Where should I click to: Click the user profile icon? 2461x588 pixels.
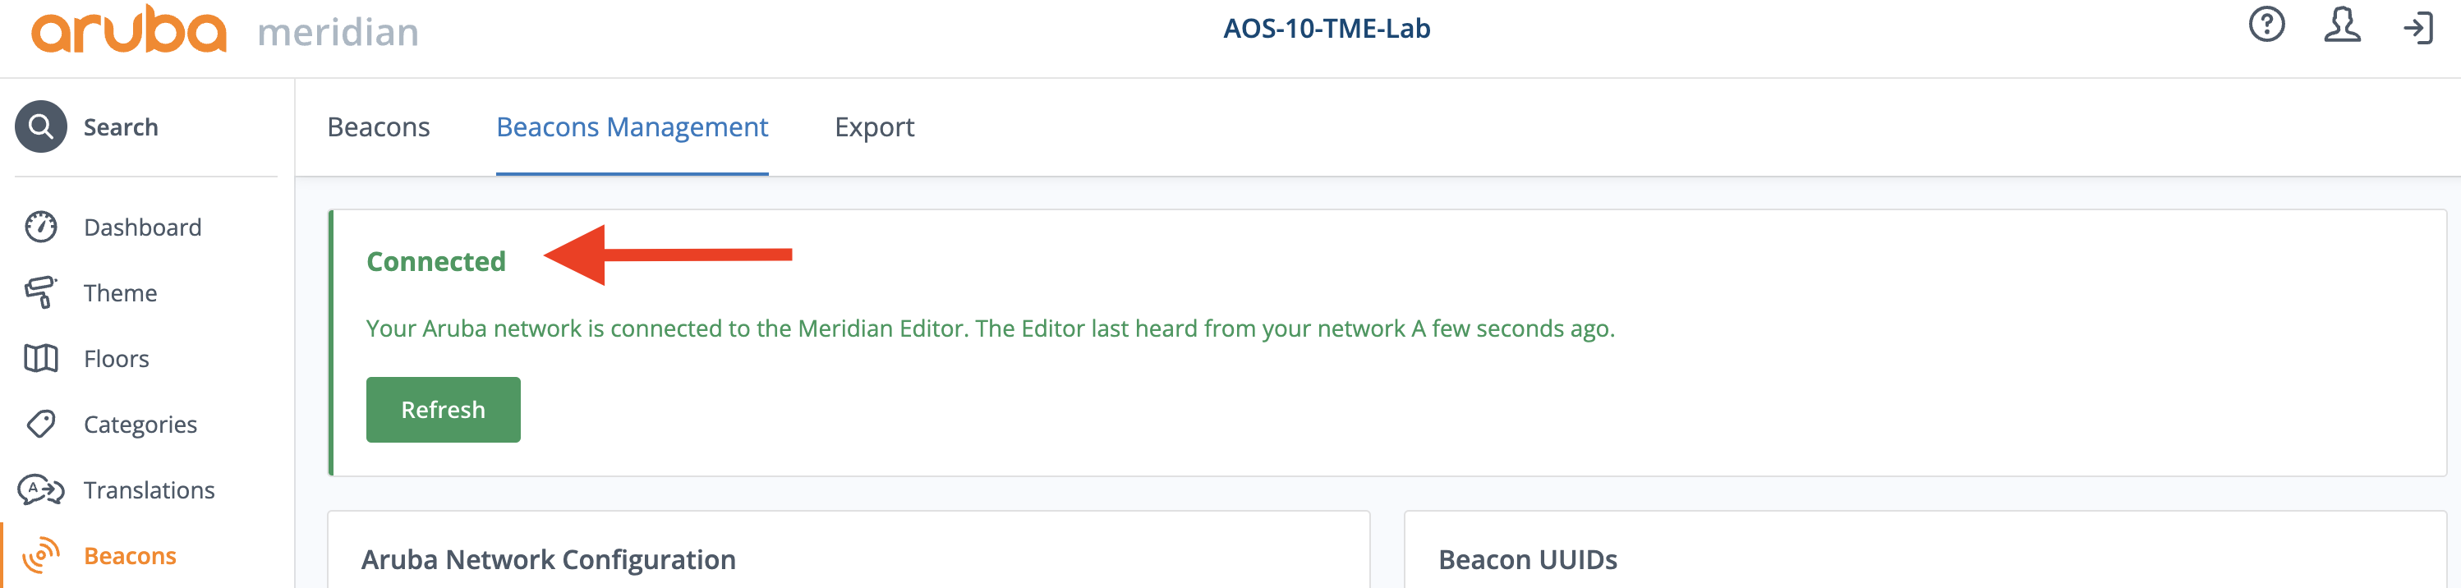click(x=2342, y=25)
